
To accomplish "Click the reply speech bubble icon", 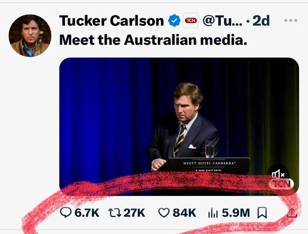I will [x=66, y=213].
